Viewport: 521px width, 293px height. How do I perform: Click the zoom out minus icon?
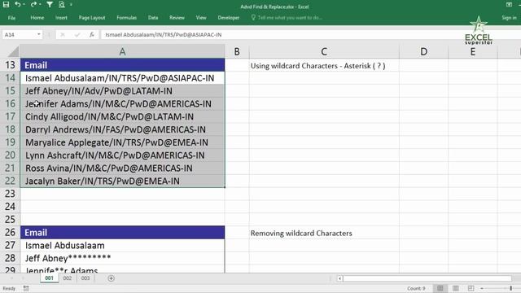[482, 288]
